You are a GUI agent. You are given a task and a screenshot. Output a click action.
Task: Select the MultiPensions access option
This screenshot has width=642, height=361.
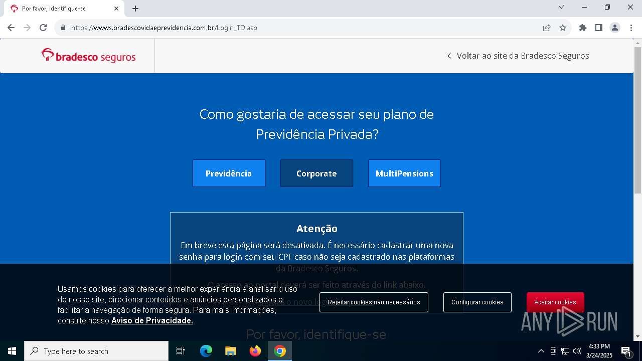[x=404, y=173]
